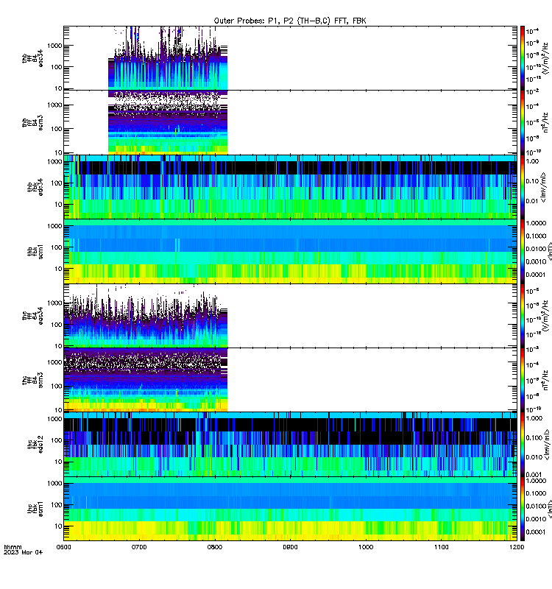This screenshot has height=589, width=552.
Task: Click the color bar of thc edc12 panel
Action: click(x=522, y=445)
